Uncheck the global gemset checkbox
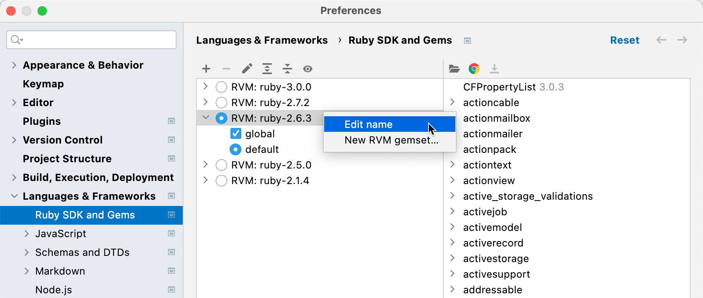 click(236, 134)
